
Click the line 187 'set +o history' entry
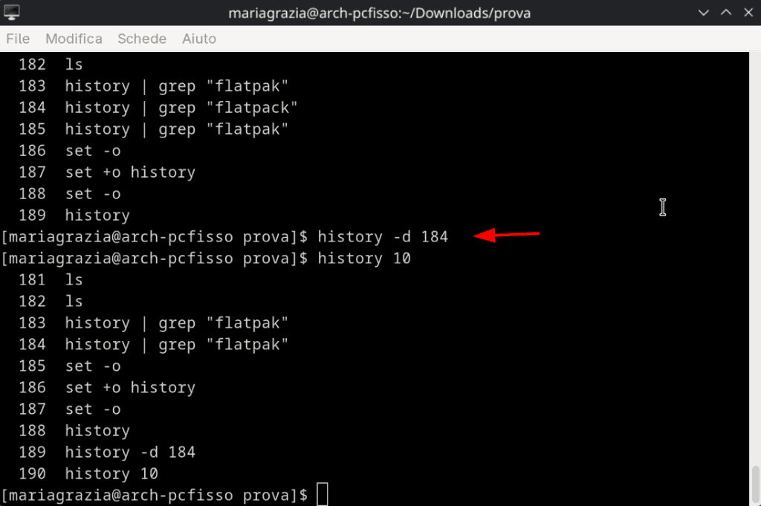click(x=107, y=172)
